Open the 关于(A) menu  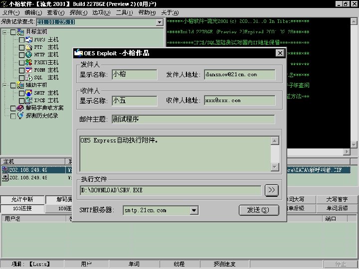(x=170, y=12)
